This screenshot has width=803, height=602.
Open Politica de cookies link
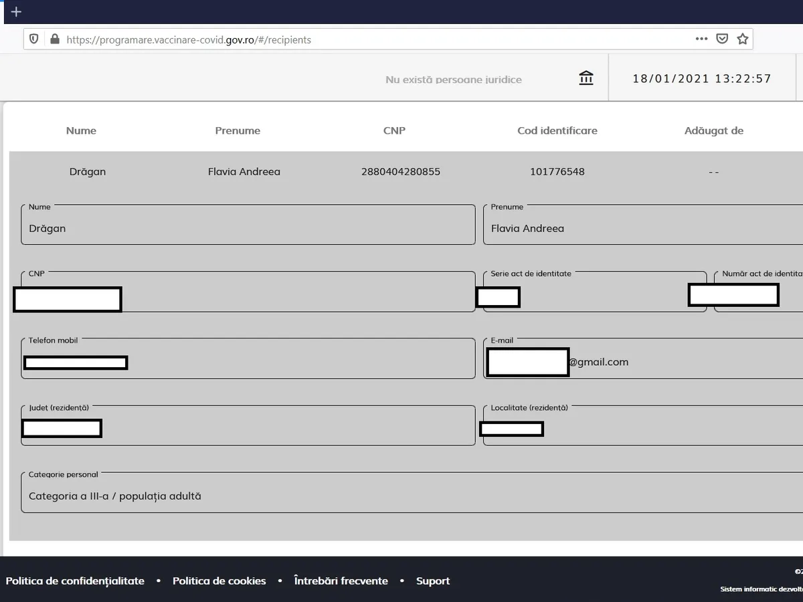(219, 581)
